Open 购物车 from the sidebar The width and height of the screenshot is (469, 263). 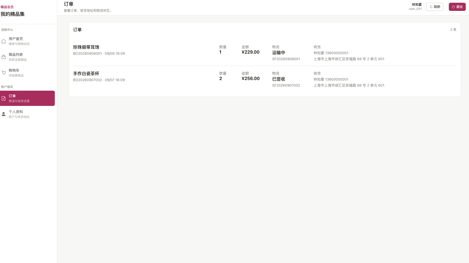(27, 73)
